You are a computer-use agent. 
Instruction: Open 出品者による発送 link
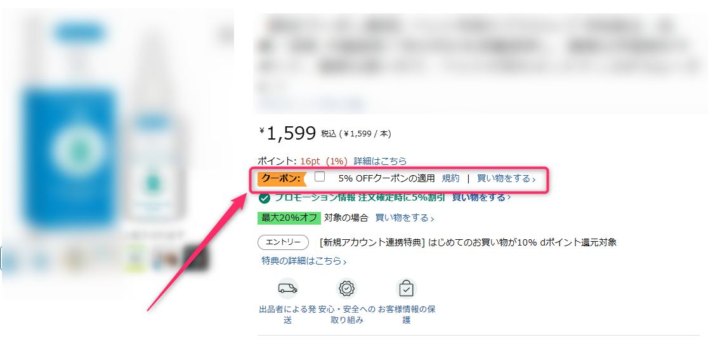287,314
